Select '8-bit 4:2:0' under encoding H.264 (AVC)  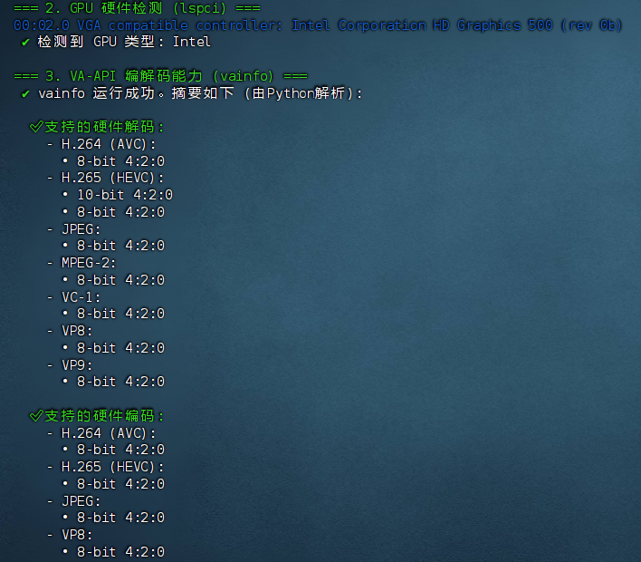[x=120, y=450]
